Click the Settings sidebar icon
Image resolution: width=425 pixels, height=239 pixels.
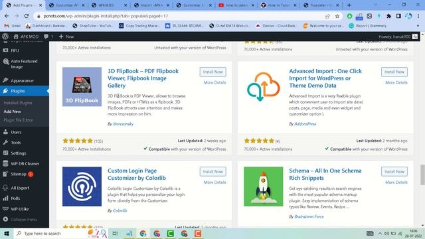point(5,153)
